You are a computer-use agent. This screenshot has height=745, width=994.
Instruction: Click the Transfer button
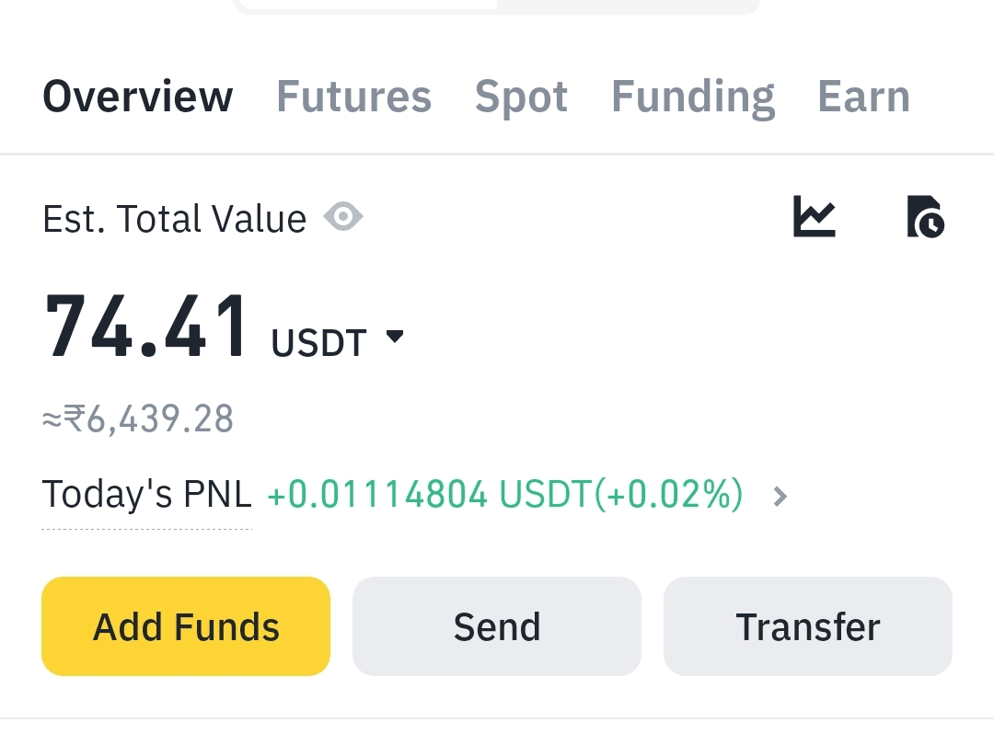pos(808,627)
